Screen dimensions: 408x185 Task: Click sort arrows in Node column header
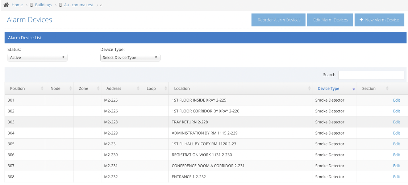coord(70,89)
